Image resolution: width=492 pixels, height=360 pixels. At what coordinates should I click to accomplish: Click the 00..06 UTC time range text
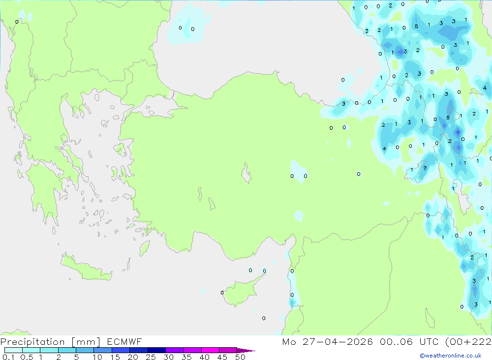click(409, 341)
